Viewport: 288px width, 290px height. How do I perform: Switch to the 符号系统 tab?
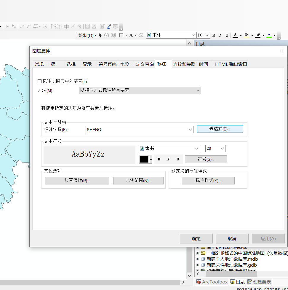tap(107, 64)
